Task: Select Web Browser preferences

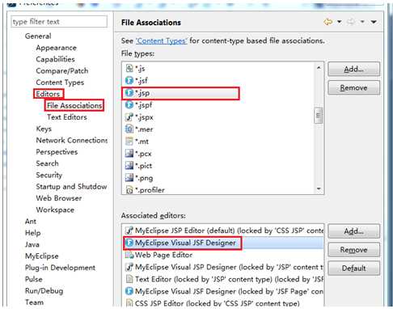Action: click(x=59, y=198)
